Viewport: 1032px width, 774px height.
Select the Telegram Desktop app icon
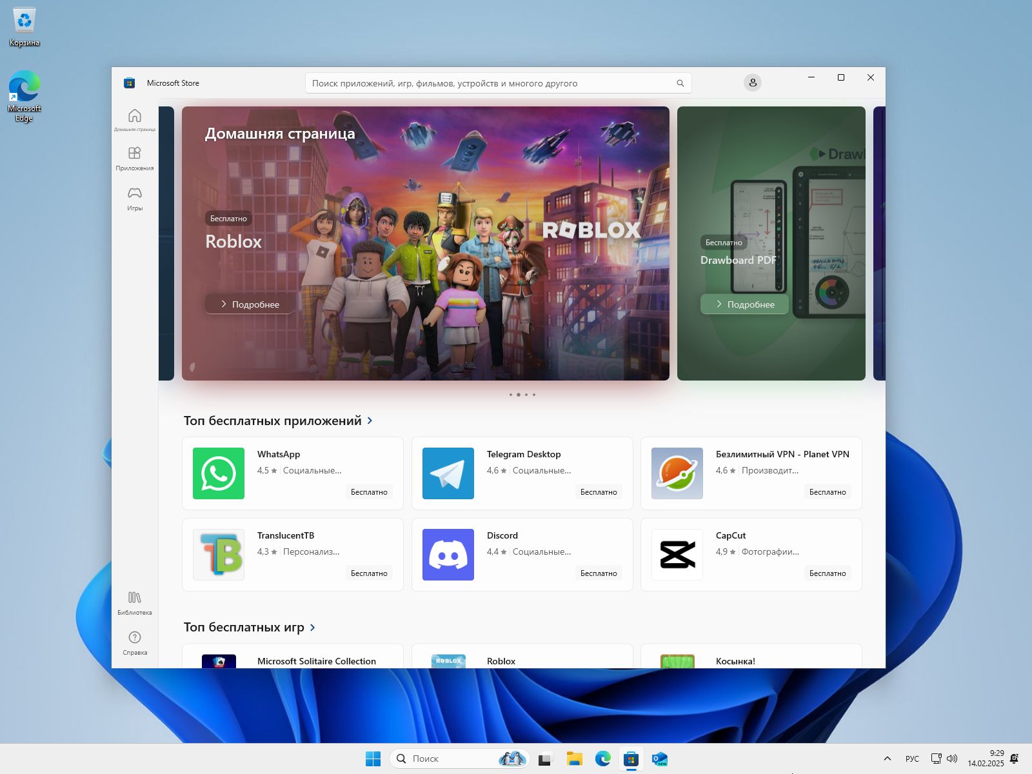point(448,473)
